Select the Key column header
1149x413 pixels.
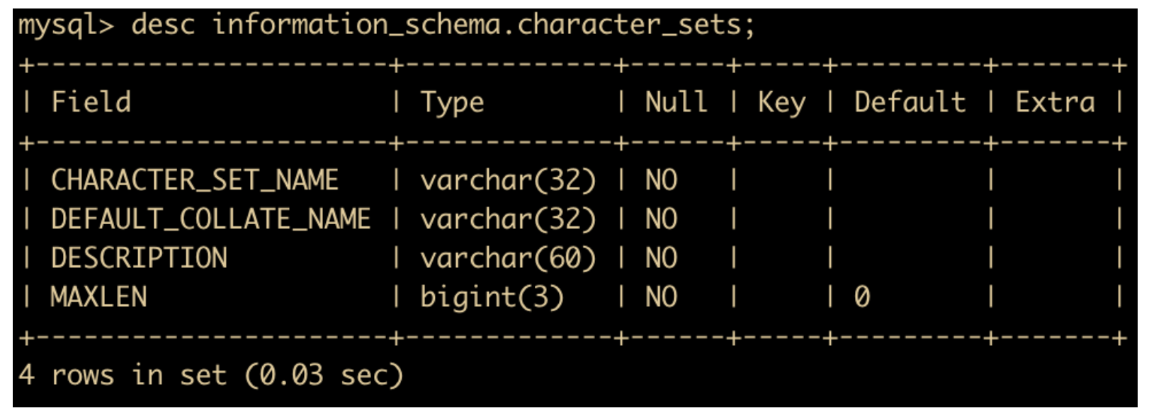(x=781, y=103)
